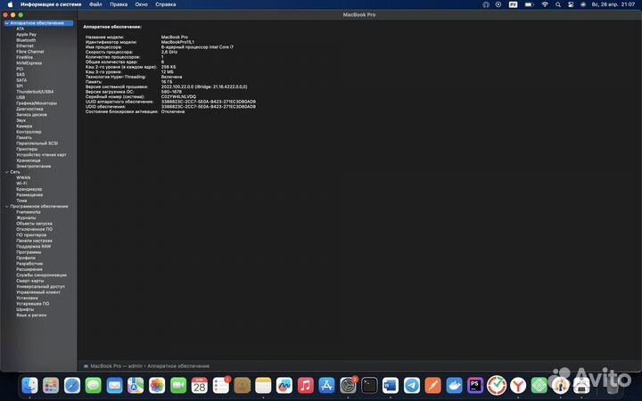Select USB in the sidebar

(x=21, y=97)
